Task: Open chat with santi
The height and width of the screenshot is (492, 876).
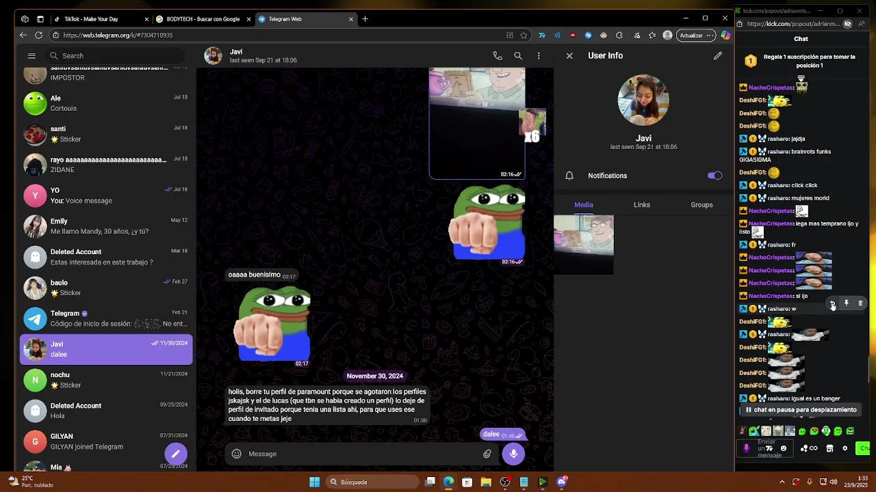Action: point(106,134)
